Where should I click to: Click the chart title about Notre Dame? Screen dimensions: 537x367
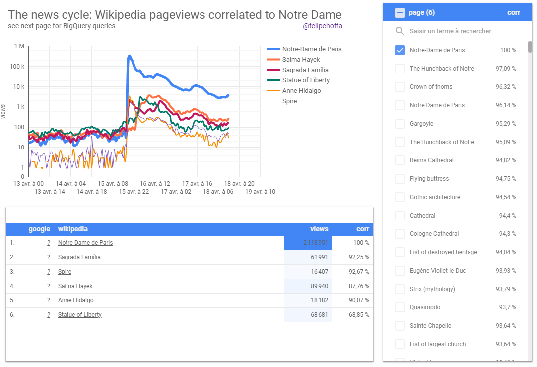175,15
